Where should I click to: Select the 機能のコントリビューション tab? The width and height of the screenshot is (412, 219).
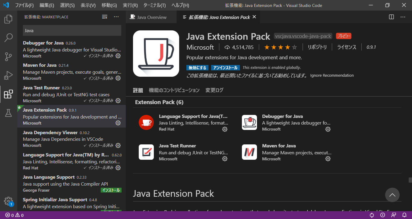point(174,90)
